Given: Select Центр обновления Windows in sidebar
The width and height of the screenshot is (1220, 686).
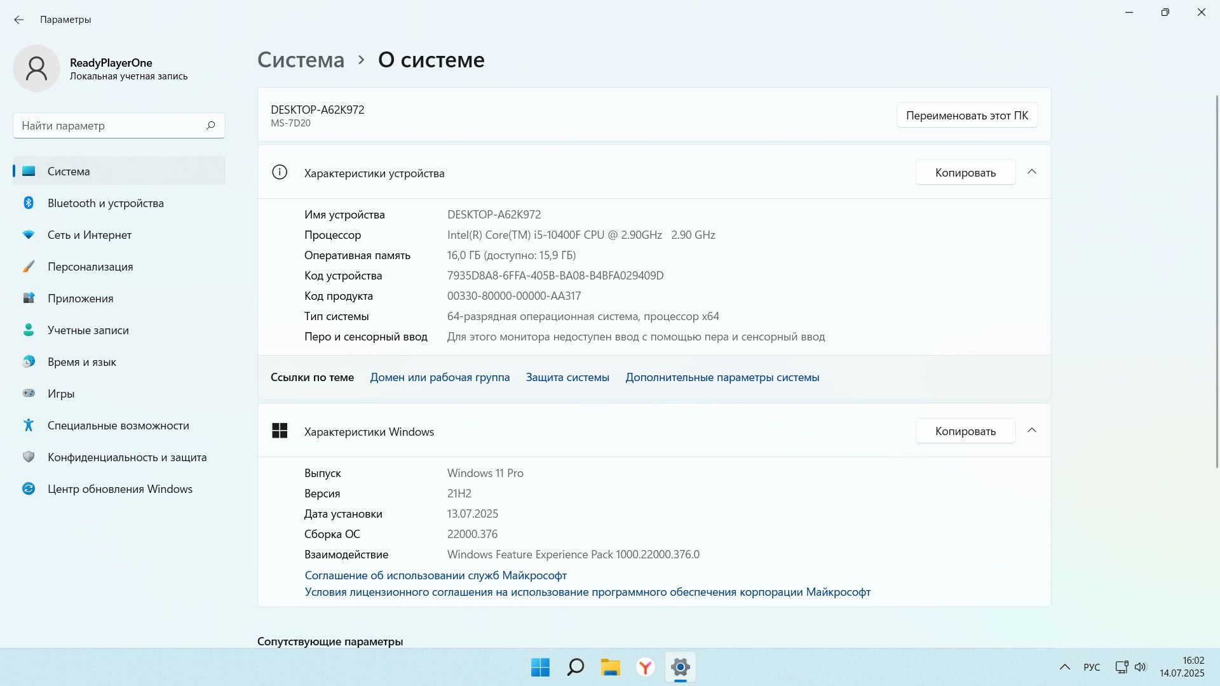Looking at the screenshot, I should pyautogui.click(x=119, y=489).
